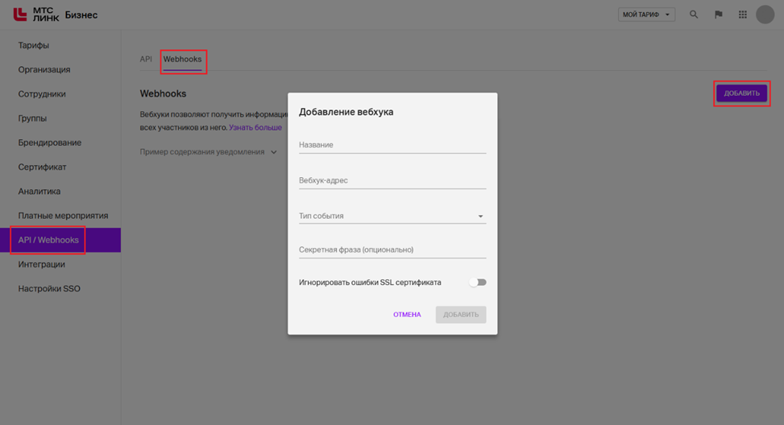The image size is (784, 425).
Task: Open the apps grid icon
Action: click(742, 14)
